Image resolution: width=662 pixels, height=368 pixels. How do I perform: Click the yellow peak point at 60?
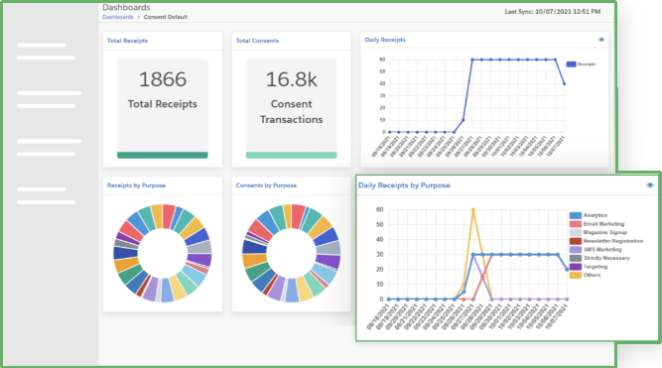point(472,209)
